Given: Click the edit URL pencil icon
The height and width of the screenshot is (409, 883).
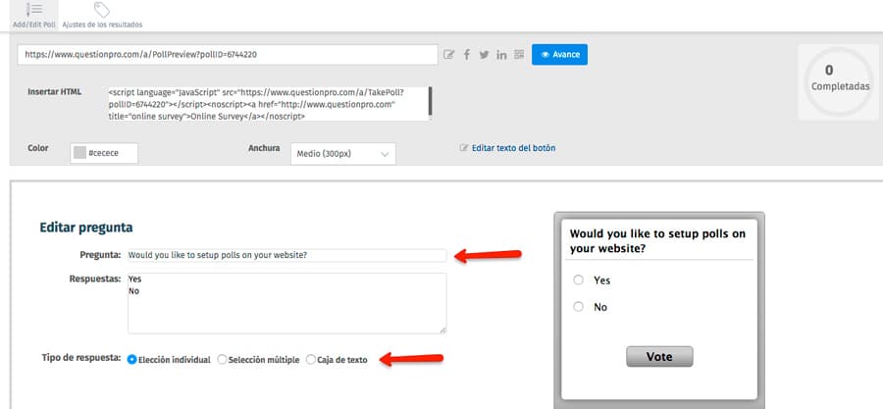Looking at the screenshot, I should tap(448, 55).
